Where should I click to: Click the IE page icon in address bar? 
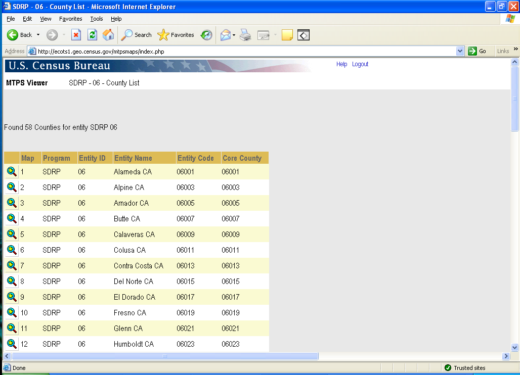[32, 51]
